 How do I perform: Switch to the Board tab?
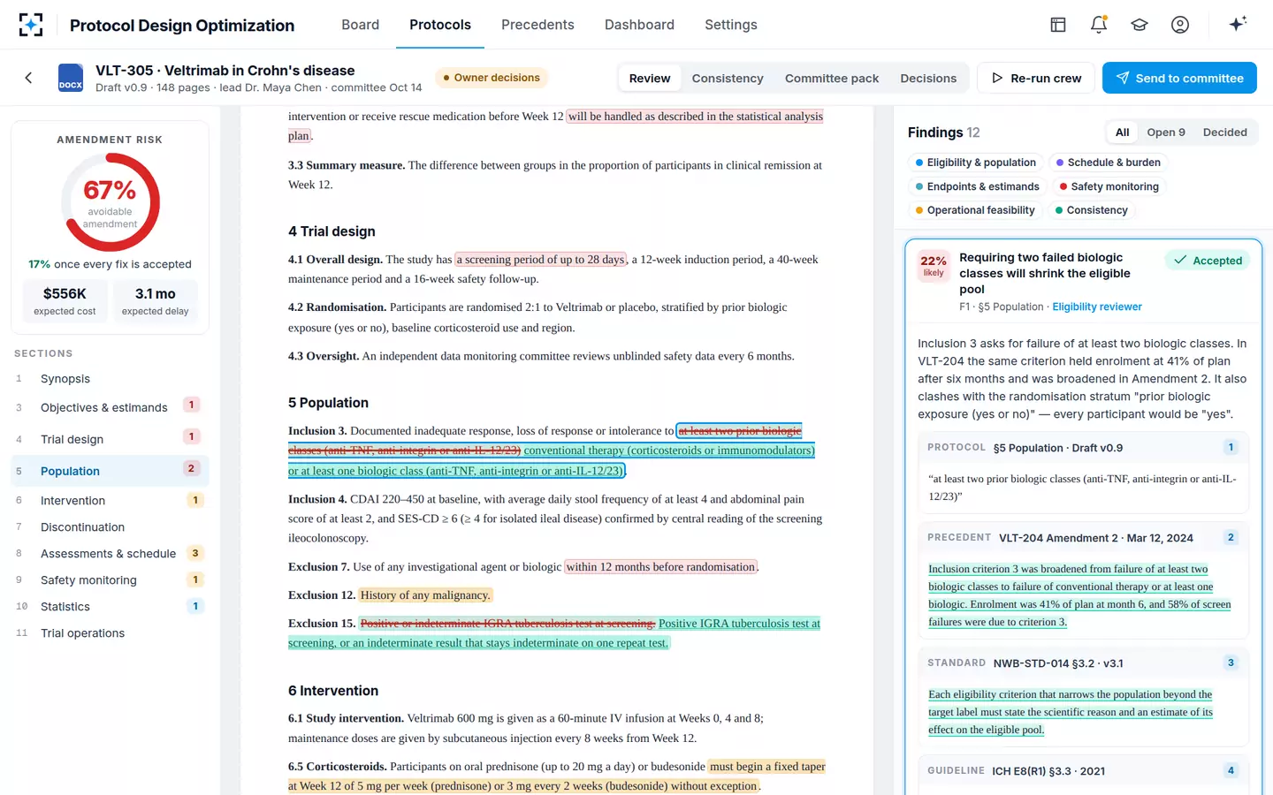click(x=361, y=25)
